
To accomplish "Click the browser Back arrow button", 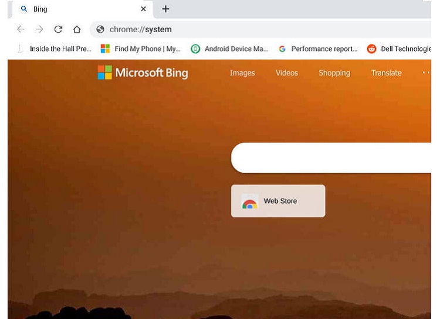I will point(21,29).
